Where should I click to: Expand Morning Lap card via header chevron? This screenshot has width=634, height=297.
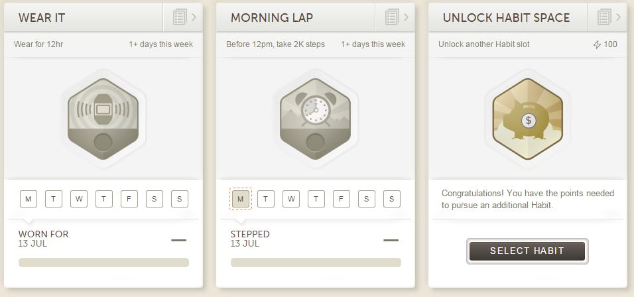(x=407, y=17)
